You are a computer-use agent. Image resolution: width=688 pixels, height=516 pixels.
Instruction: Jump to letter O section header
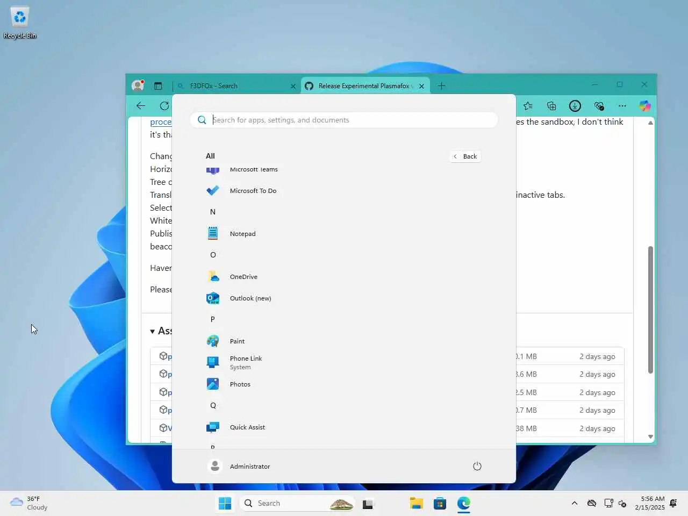213,255
